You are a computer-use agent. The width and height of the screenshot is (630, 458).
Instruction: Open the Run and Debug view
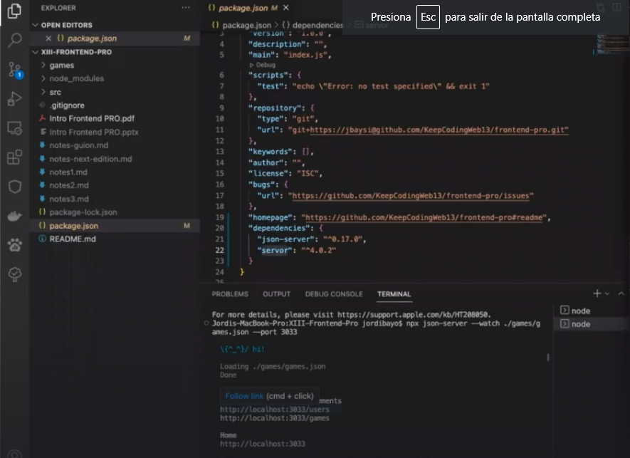14,99
